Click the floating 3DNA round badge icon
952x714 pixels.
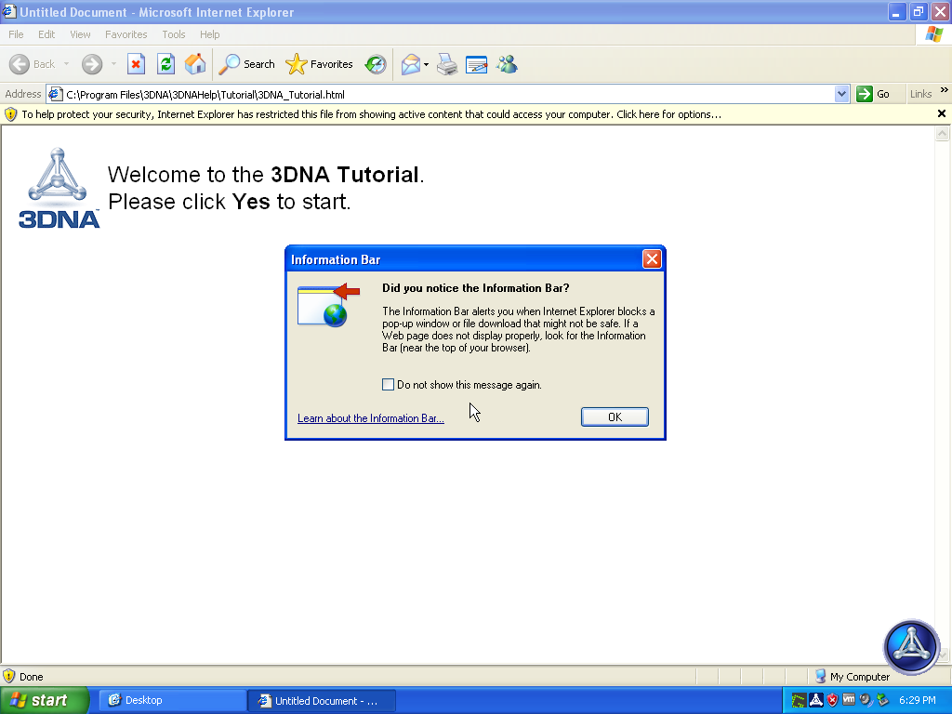911,647
